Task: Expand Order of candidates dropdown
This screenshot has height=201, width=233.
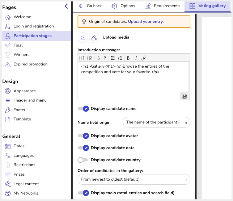Action: tap(134, 179)
